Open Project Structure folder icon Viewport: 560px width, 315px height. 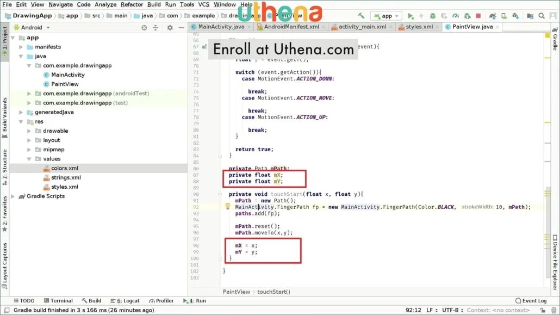[x=530, y=16]
